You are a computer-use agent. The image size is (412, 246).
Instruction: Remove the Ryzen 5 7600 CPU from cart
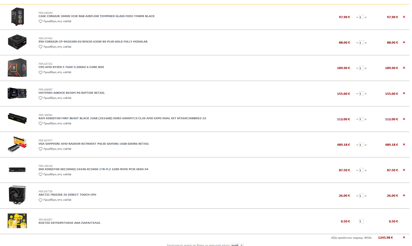pyautogui.click(x=404, y=68)
